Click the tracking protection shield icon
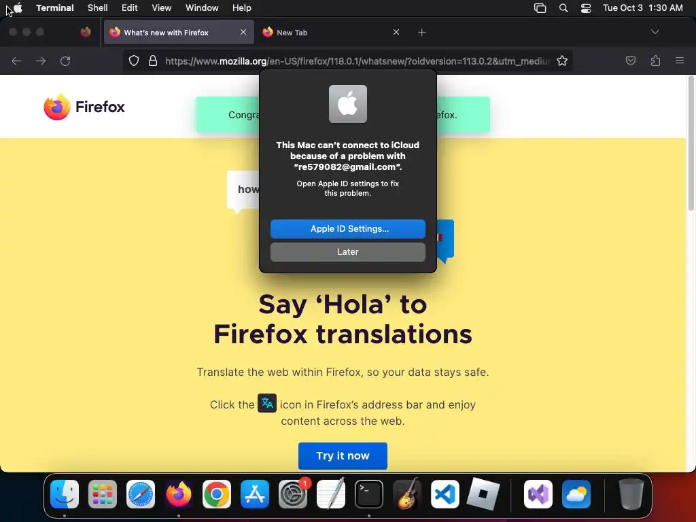Viewport: 696px width, 522px height. click(134, 60)
